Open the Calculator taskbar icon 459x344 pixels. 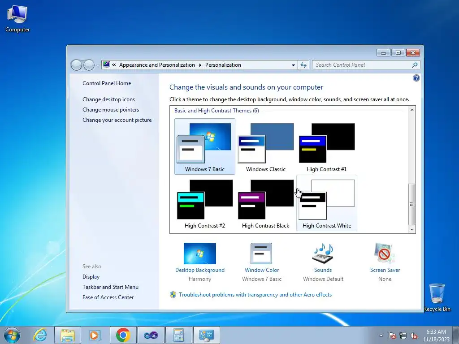(178, 335)
